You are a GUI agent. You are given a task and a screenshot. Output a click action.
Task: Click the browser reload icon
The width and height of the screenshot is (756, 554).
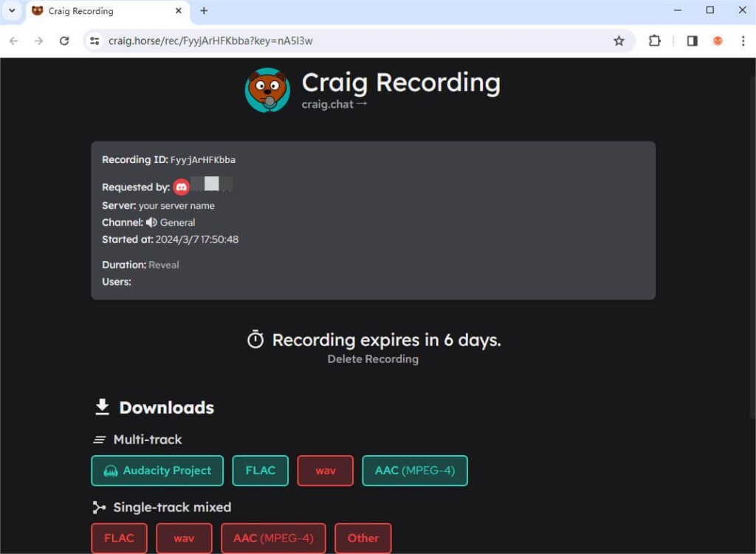coord(64,41)
